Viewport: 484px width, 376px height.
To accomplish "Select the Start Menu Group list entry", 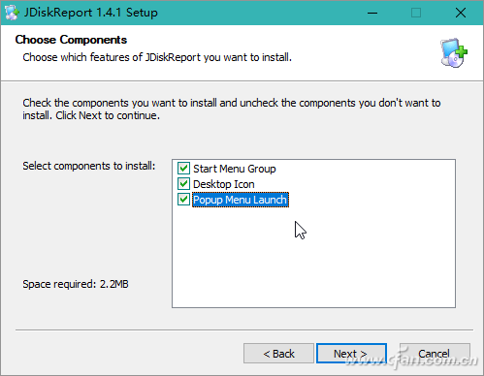I will pyautogui.click(x=235, y=169).
